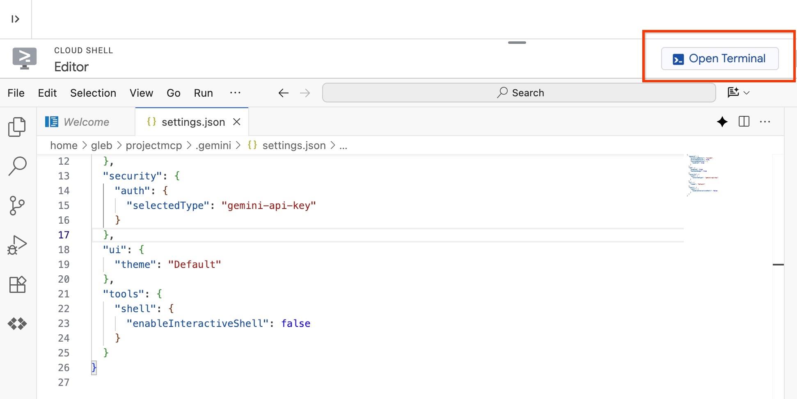
Task: Open editor More Actions ellipsis
Action: (x=765, y=122)
